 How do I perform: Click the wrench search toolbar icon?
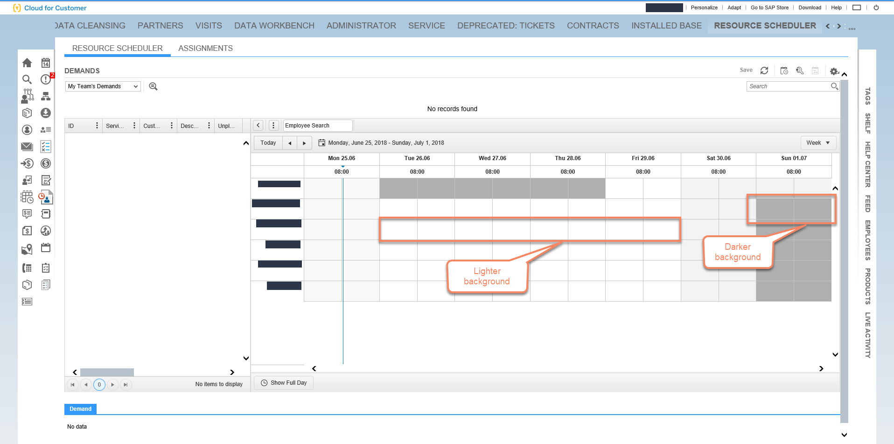coord(800,70)
